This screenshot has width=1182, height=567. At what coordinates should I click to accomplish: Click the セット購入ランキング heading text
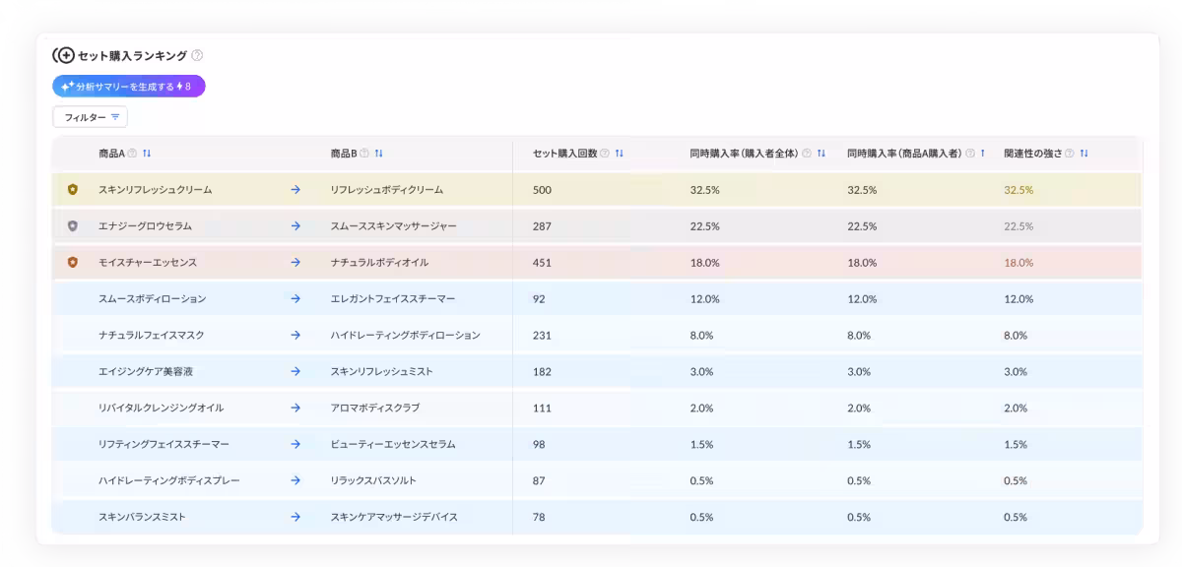point(132,55)
